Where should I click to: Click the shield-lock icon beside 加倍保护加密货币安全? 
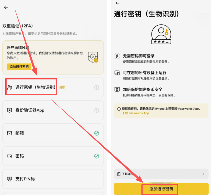117,90
